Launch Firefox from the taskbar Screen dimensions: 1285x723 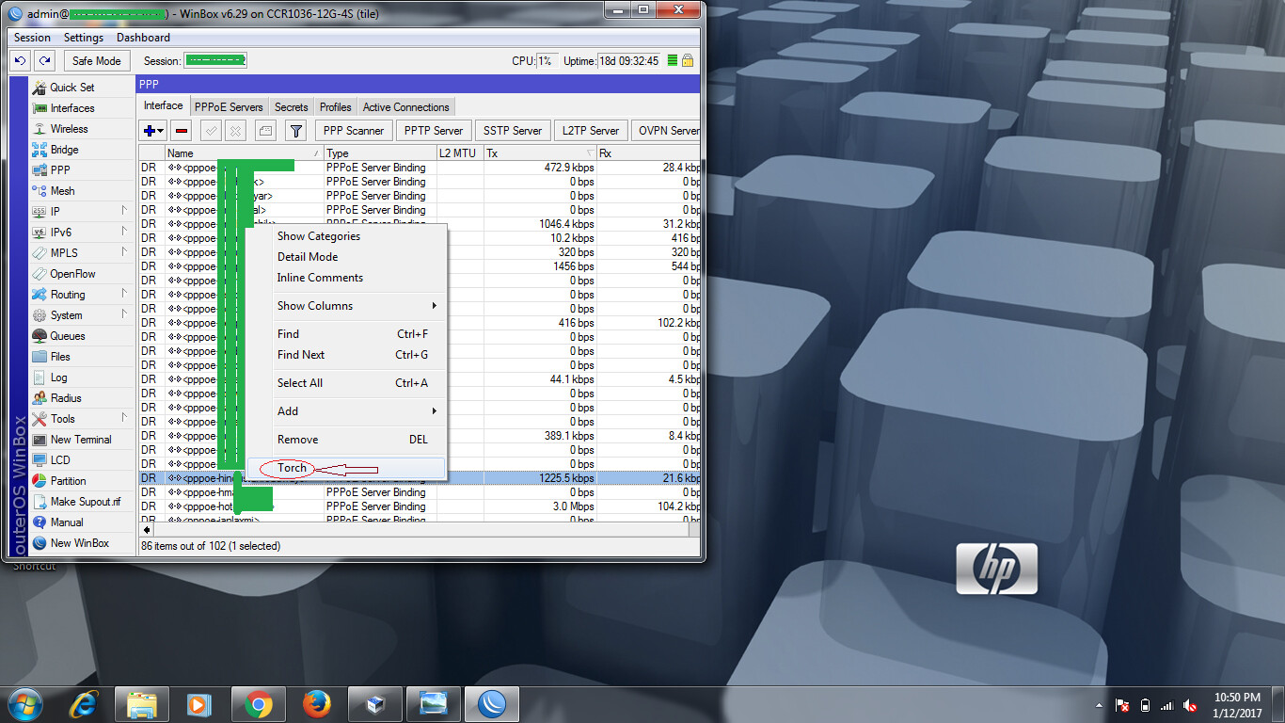[316, 704]
